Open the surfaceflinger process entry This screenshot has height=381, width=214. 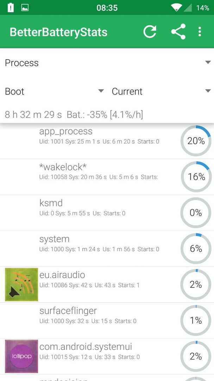(107, 320)
